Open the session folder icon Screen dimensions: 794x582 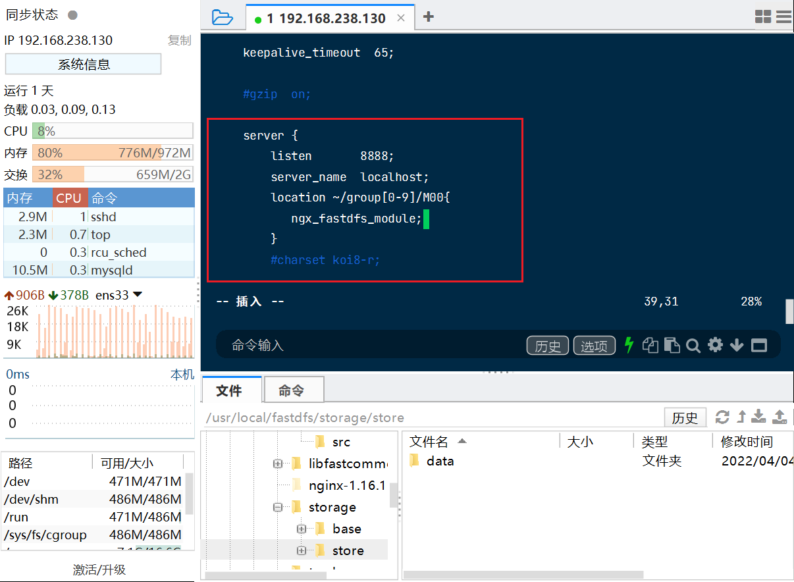[223, 17]
